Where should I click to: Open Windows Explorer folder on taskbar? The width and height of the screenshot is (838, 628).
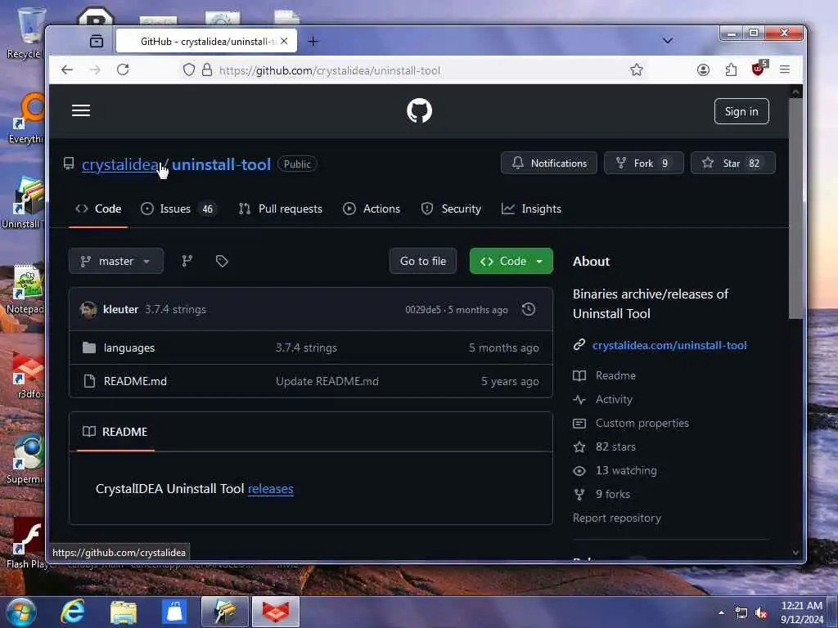tap(124, 612)
